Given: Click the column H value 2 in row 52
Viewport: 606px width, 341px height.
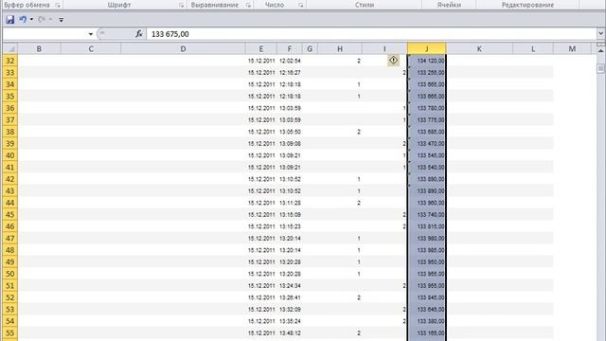Looking at the screenshot, I should pyautogui.click(x=359, y=297).
